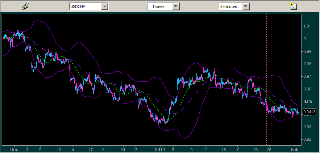Open the 5 minutes interval dropdown
This screenshot has height=153, width=320.
pyautogui.click(x=246, y=7)
